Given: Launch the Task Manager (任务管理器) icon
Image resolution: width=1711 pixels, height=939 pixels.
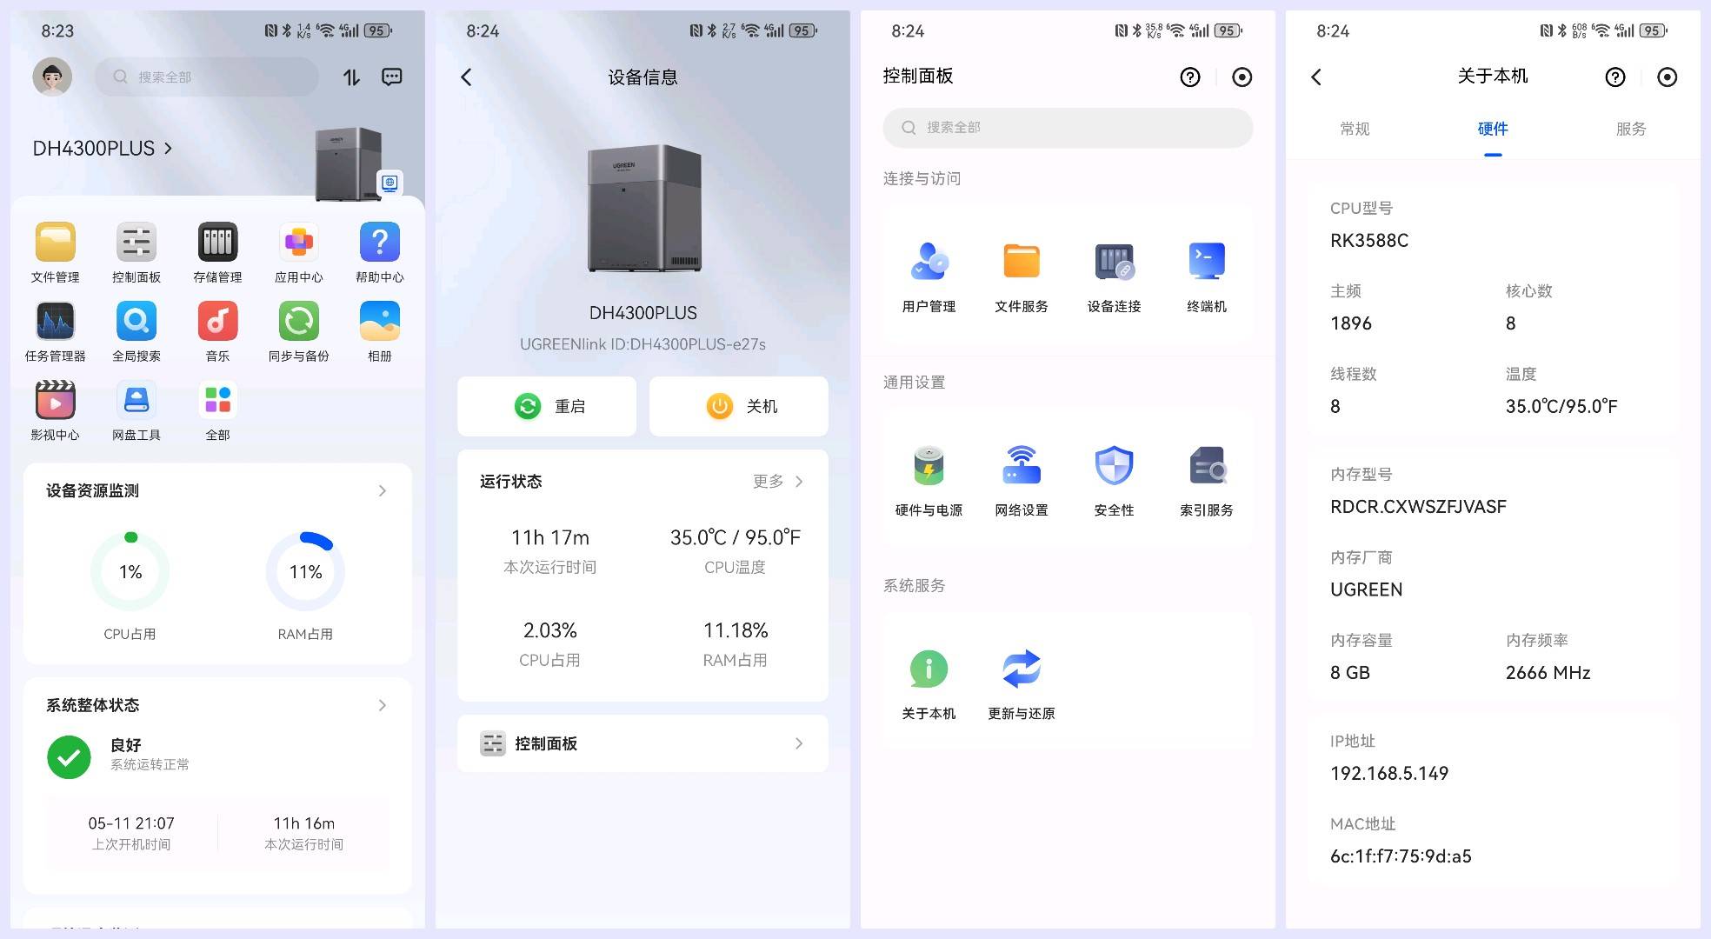Looking at the screenshot, I should pos(55,322).
